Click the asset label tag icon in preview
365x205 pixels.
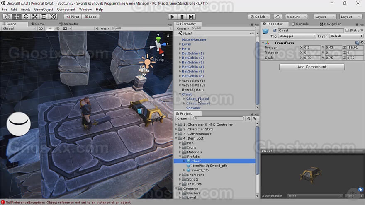[x=360, y=190]
